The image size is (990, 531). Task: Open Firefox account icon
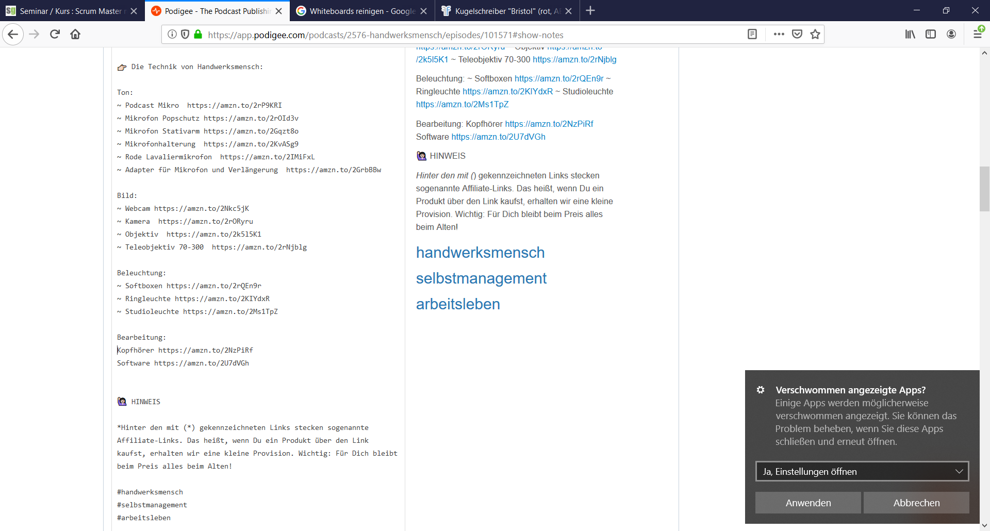(x=951, y=35)
